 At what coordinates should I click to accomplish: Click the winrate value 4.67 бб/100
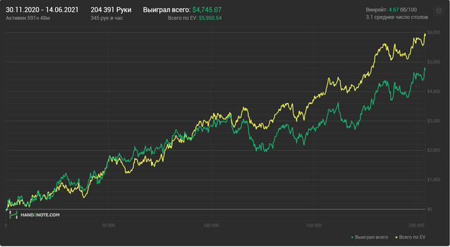[402, 10]
